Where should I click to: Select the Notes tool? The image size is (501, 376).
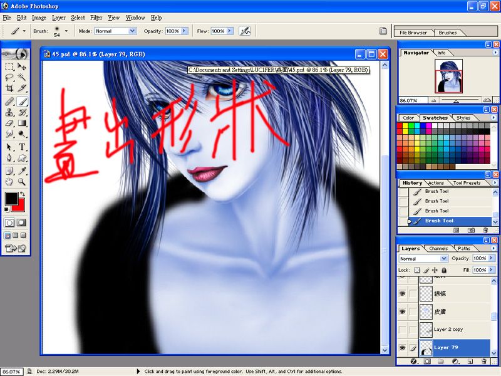coord(9,171)
